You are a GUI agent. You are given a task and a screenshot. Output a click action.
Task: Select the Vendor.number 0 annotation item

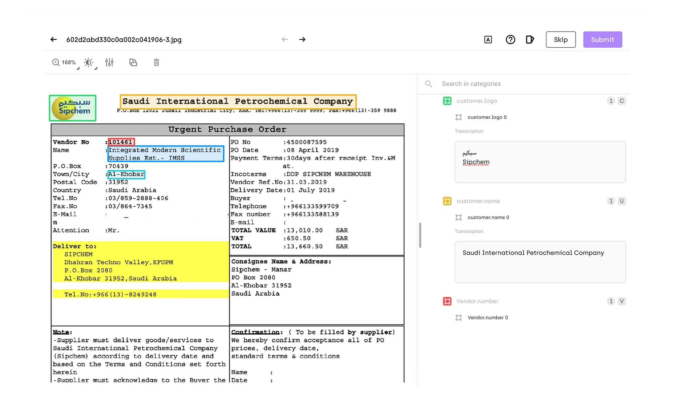coord(488,318)
